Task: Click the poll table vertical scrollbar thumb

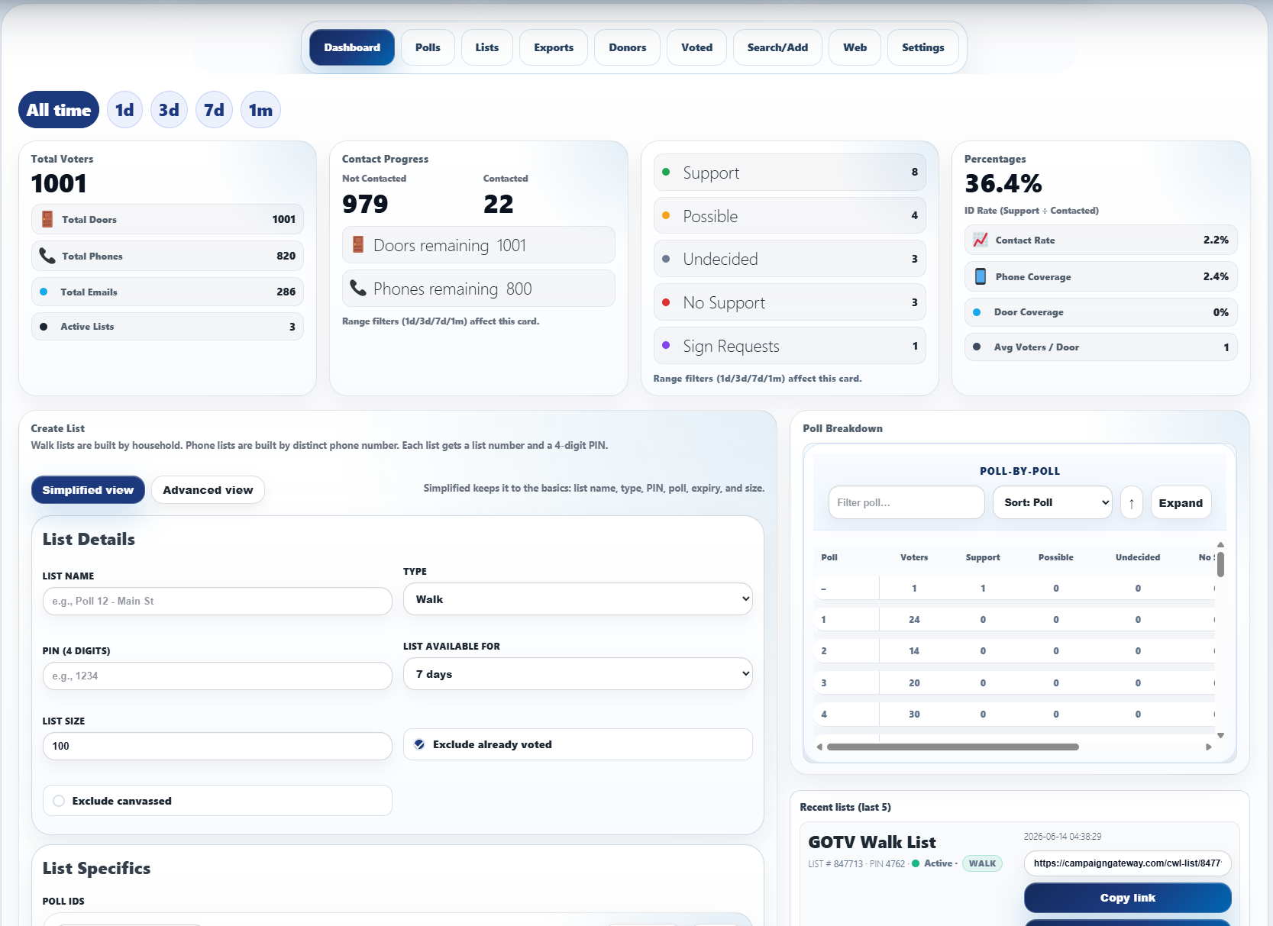Action: tap(1220, 564)
